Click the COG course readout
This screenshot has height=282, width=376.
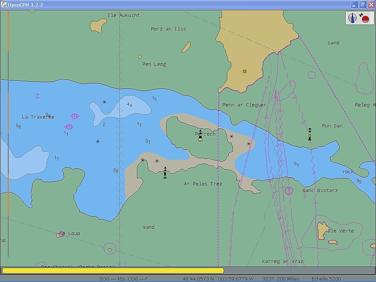pyautogui.click(x=138, y=279)
